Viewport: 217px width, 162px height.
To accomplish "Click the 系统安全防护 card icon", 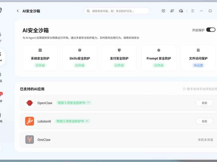I will [x=40, y=50].
